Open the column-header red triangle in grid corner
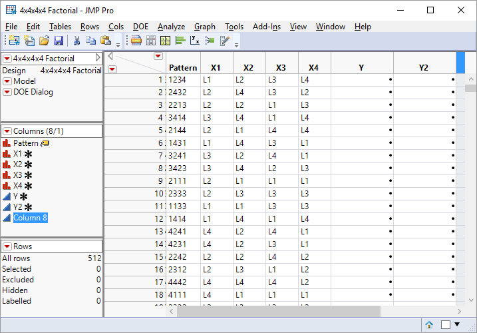This screenshot has height=333, width=477. 158,56
